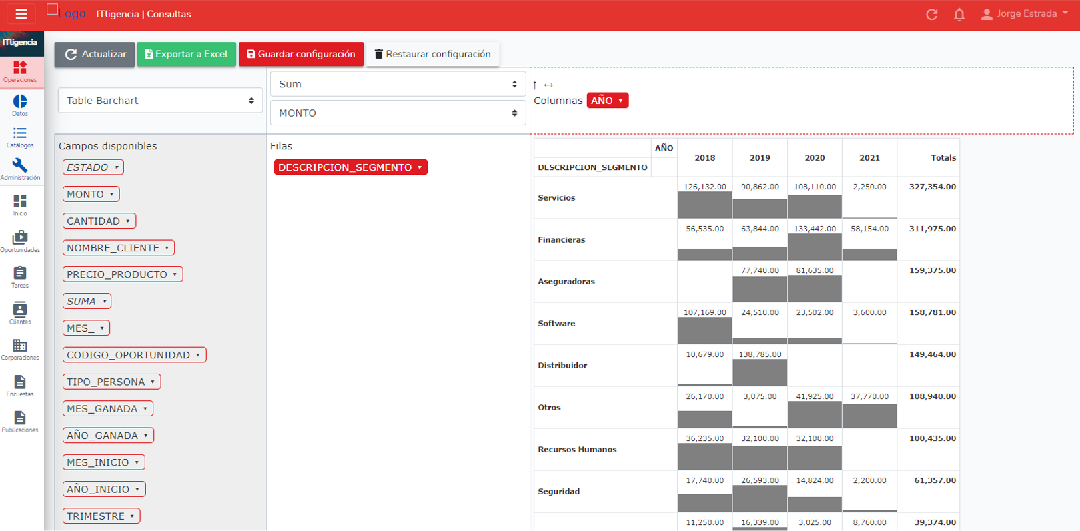Toggle row sort order arrow
Image resolution: width=1080 pixels, height=531 pixels.
pyautogui.click(x=535, y=85)
